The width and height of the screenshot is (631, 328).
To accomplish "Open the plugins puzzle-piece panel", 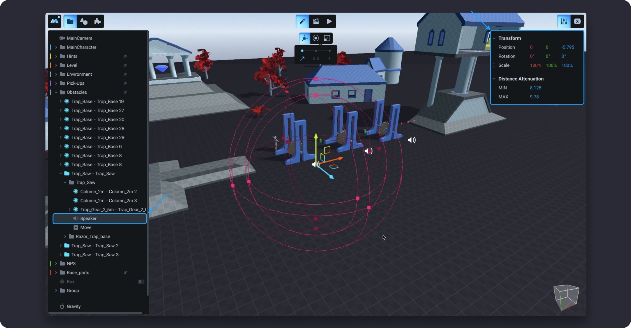I will (97, 21).
